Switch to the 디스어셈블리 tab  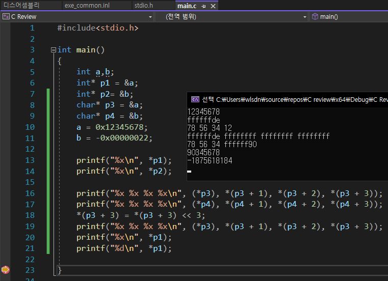[x=21, y=5]
